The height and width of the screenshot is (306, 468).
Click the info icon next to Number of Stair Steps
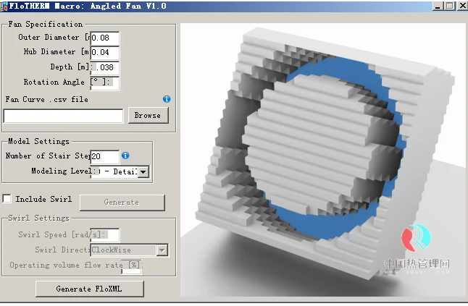[x=125, y=156]
